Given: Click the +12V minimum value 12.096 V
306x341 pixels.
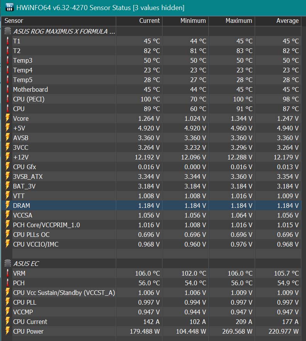Looking at the screenshot, I should pos(193,157).
